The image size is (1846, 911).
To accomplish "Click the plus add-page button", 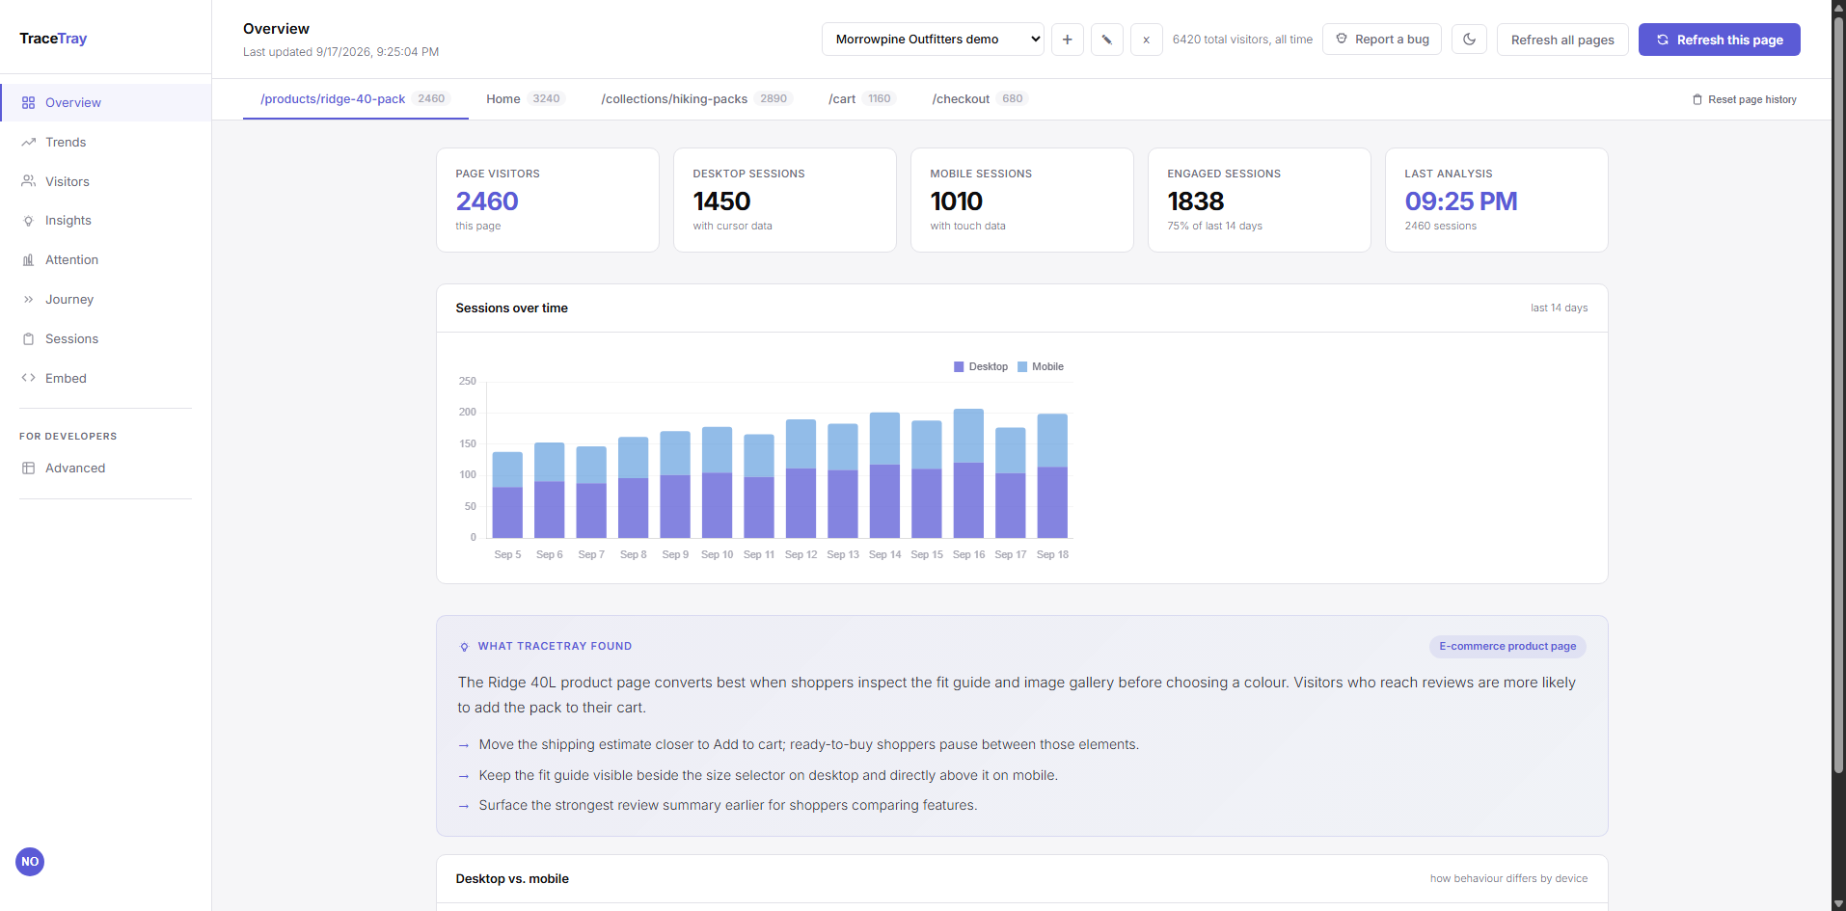I will click(x=1068, y=40).
